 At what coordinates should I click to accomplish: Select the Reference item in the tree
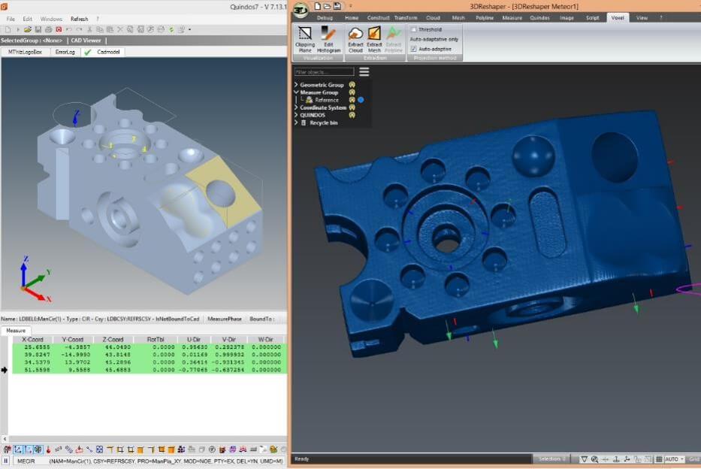point(327,100)
